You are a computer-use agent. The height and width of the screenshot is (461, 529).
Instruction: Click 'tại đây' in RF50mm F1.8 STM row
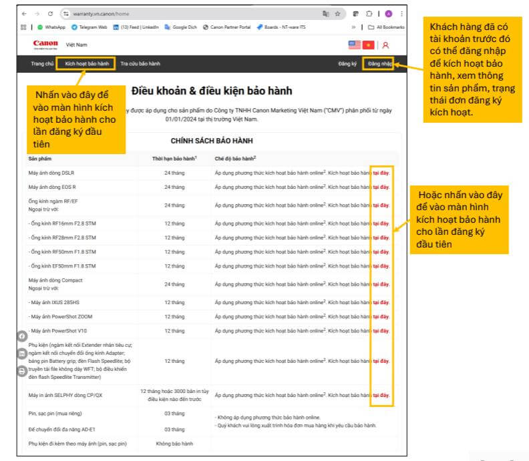[x=381, y=252]
